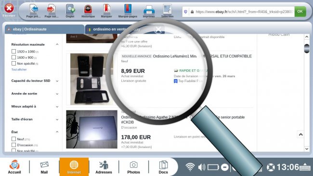Switch to ordissimo en vente tab
The height and width of the screenshot is (176, 313).
click(x=125, y=29)
